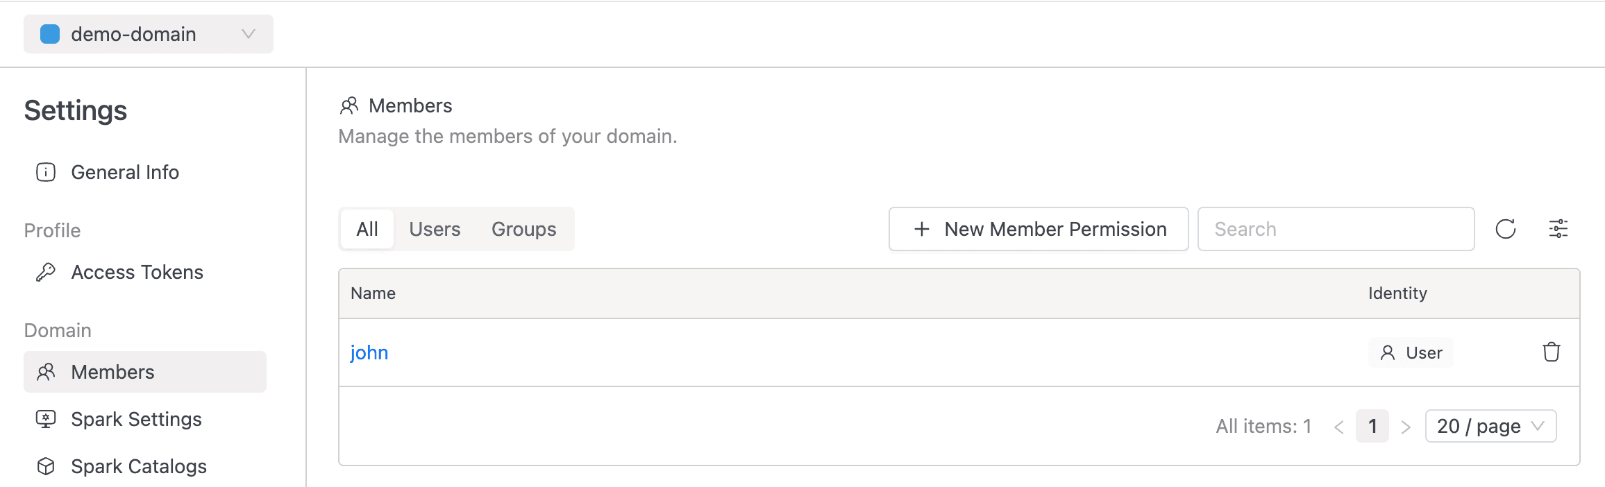Click the Spark Catalogs cube icon
1605x487 pixels.
click(x=46, y=466)
